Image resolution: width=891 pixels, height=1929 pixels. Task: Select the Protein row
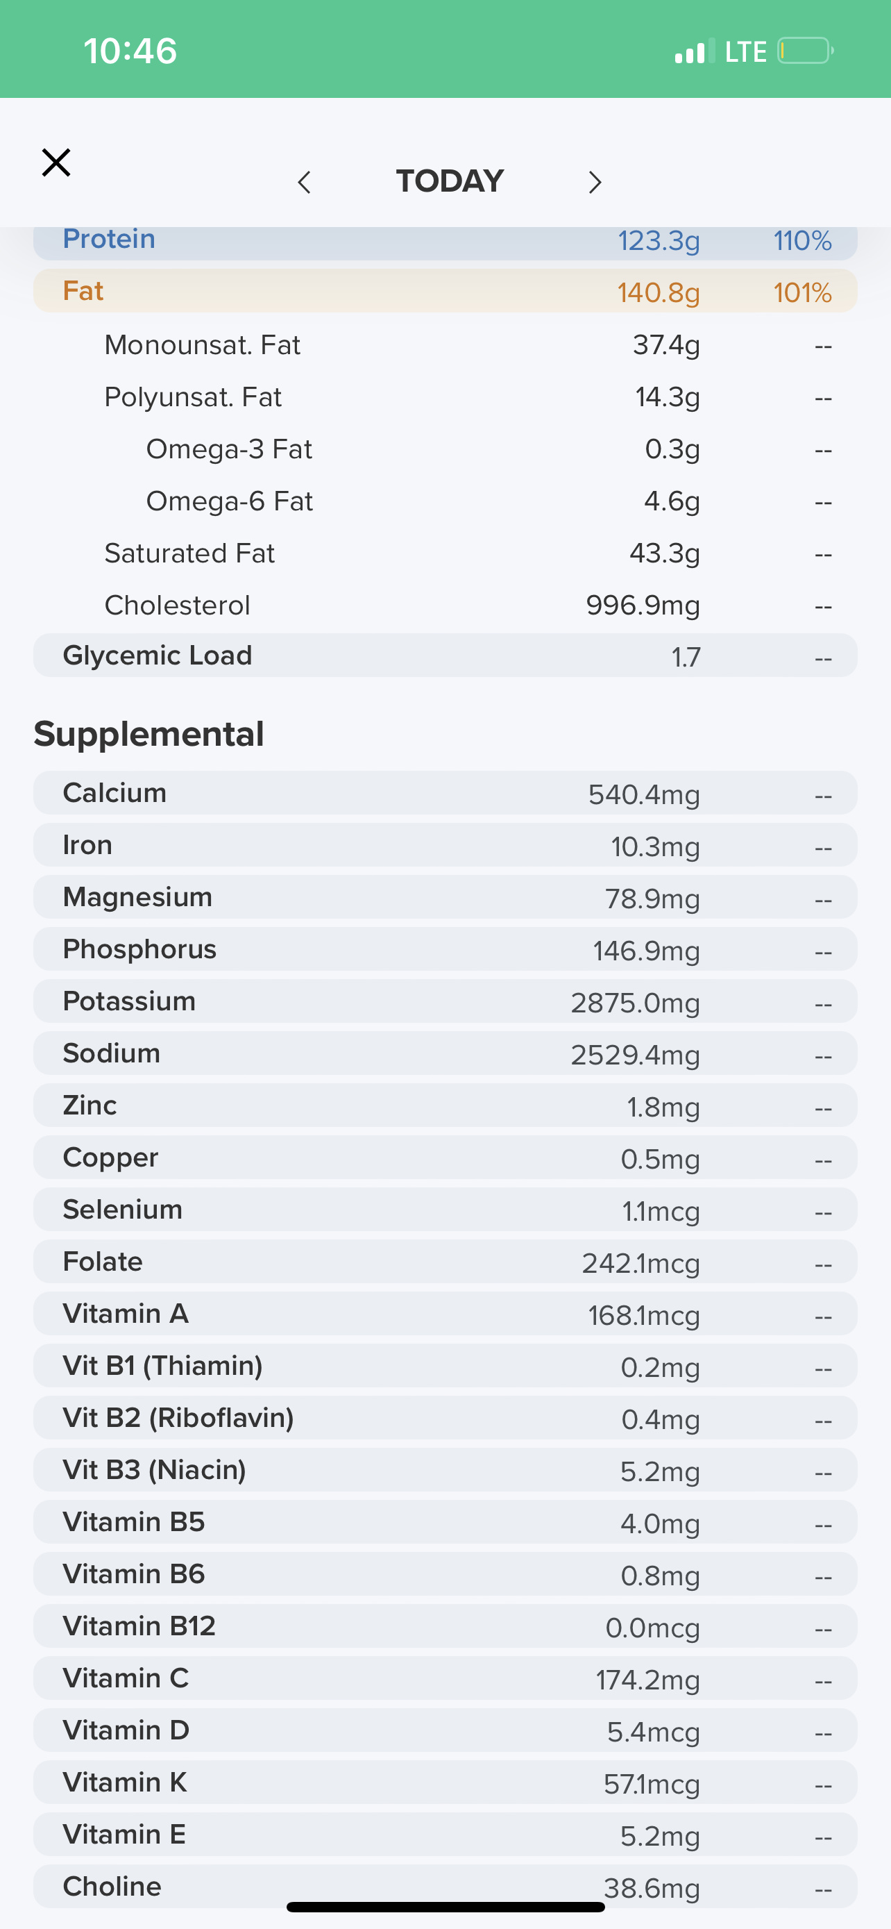(x=445, y=242)
